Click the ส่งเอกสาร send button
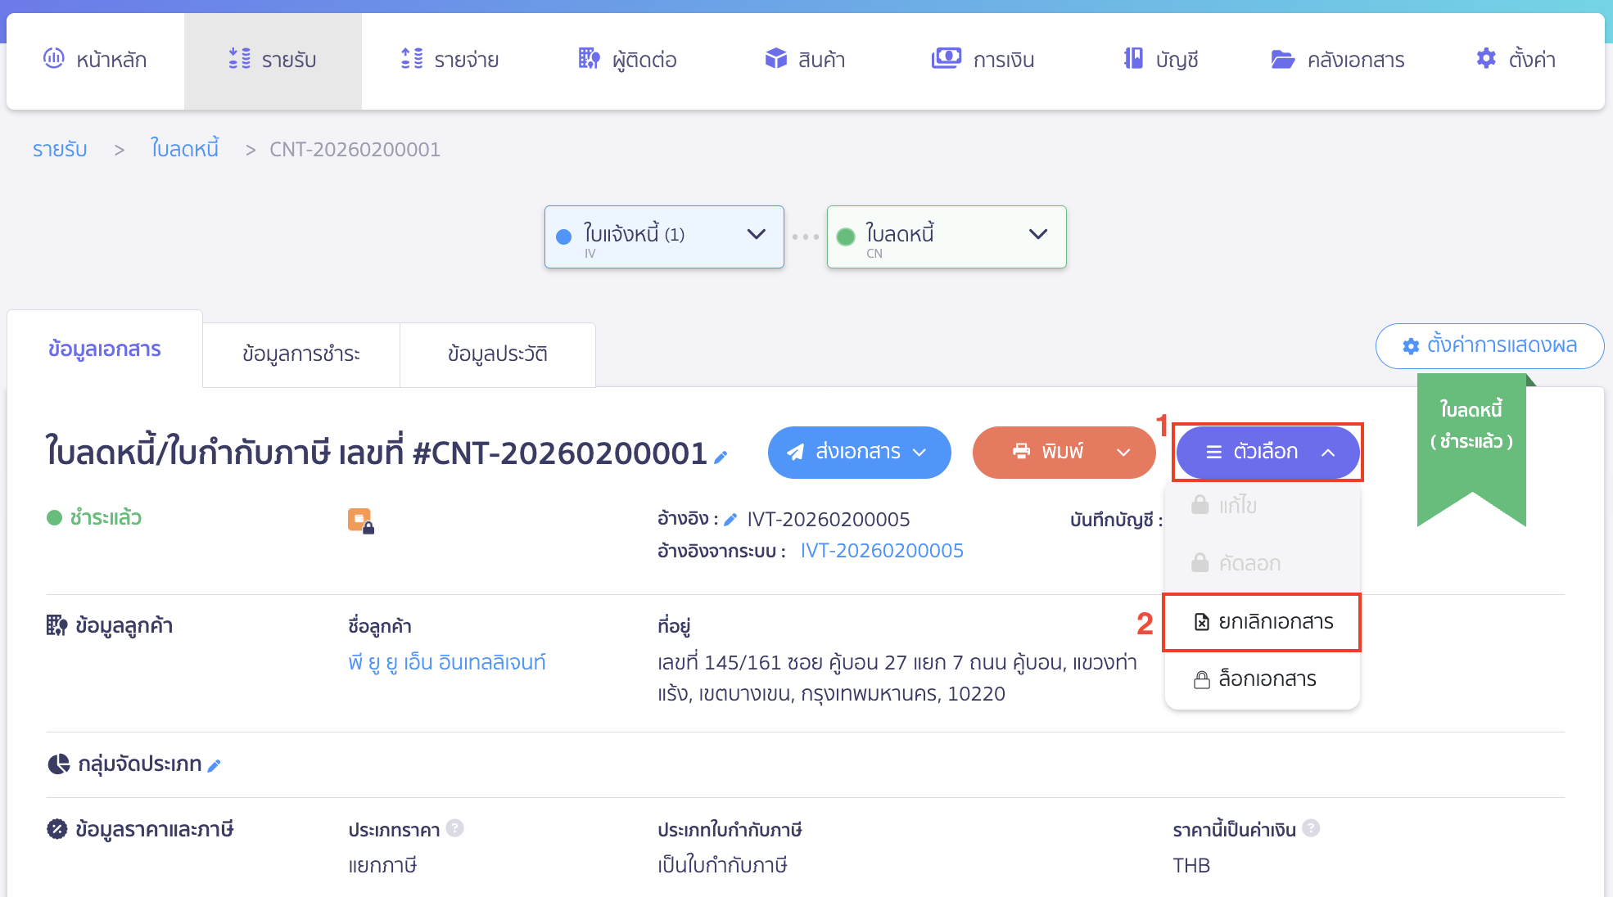Viewport: 1613px width, 897px height. tap(858, 452)
